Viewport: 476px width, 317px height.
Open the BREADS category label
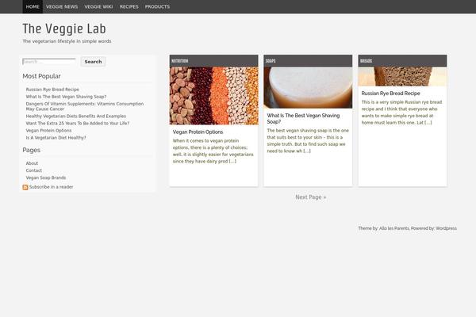pos(366,61)
